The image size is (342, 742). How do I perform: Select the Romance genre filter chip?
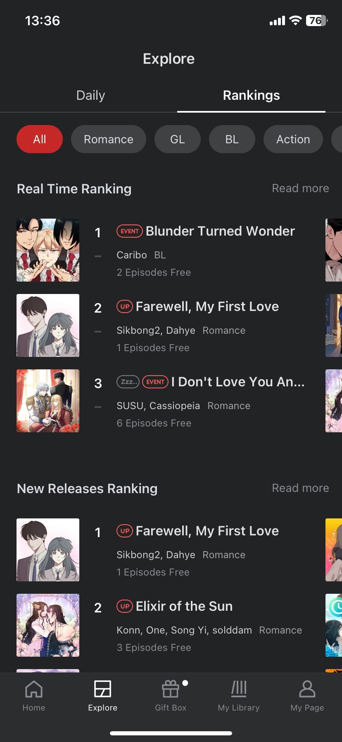(x=109, y=139)
